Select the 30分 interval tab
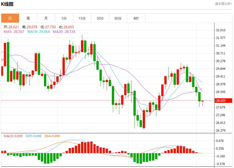Screen dimensions: 234x168 [x=100, y=18]
